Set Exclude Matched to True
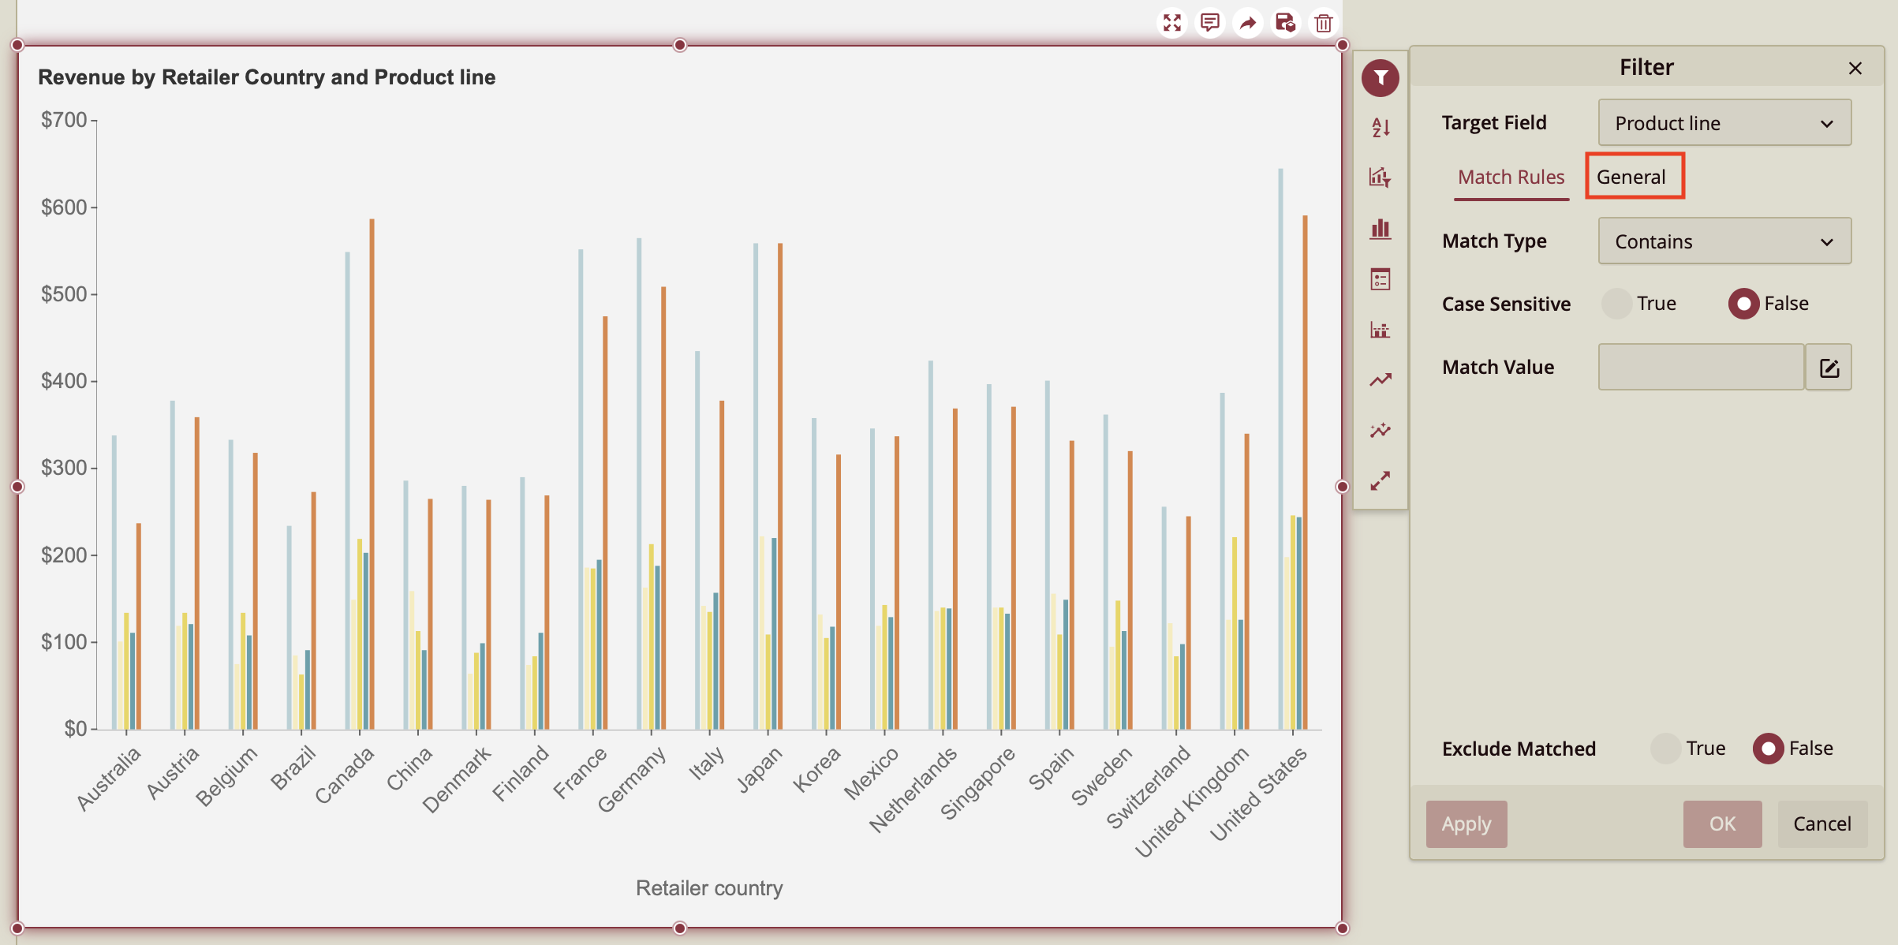The width and height of the screenshot is (1898, 945). click(1665, 749)
